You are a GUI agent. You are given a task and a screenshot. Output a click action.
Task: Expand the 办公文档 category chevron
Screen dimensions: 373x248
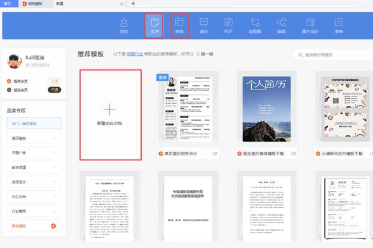coord(53,196)
